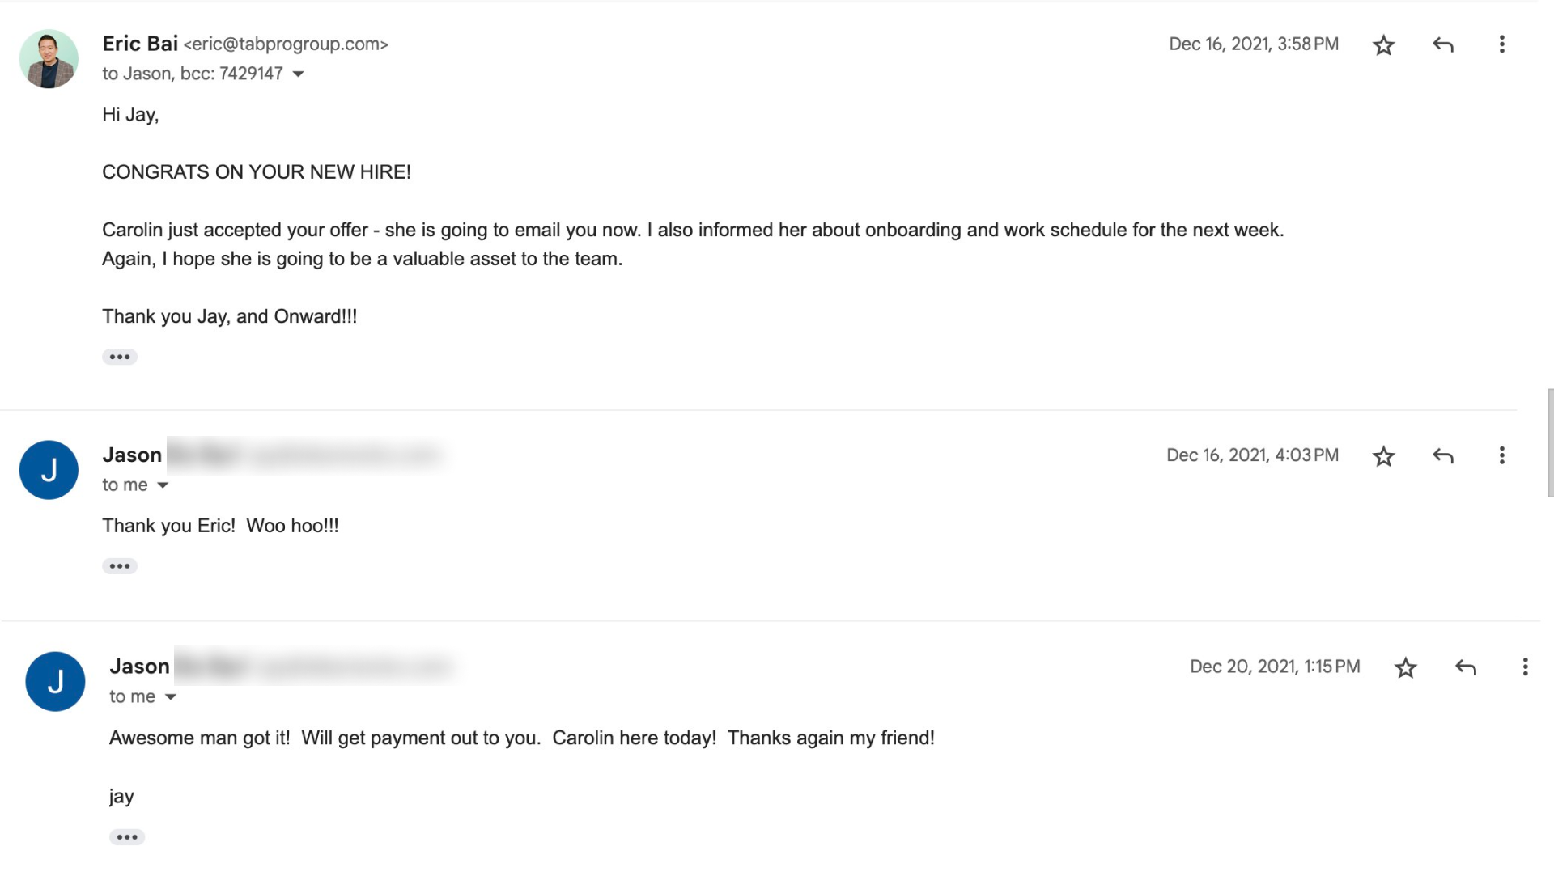Star Eric Bai's Dec 16 email
The width and height of the screenshot is (1554, 876).
pyautogui.click(x=1383, y=45)
